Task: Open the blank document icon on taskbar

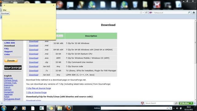Action: point(33,108)
